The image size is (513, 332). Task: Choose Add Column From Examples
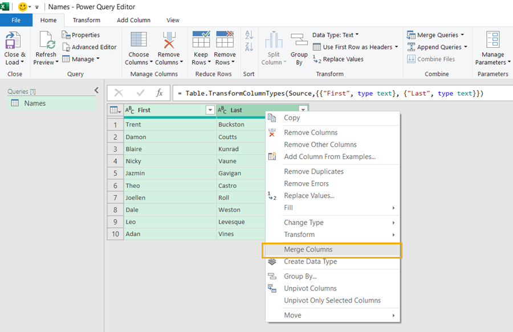[x=332, y=157]
